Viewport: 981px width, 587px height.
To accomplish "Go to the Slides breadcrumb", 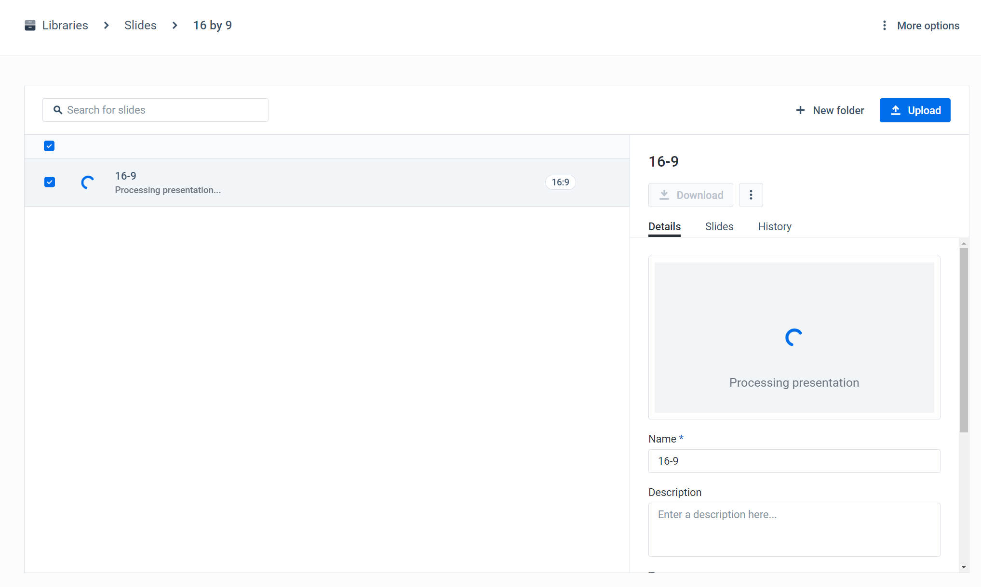I will pyautogui.click(x=140, y=26).
